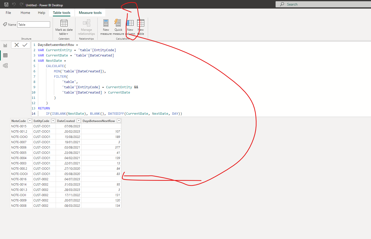Viewport: 371px width, 239px height.
Task: Open the EntityCode column filter dropdown
Action: [53, 121]
